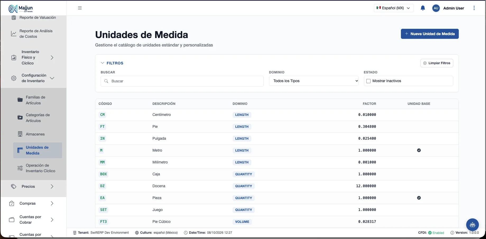
Task: Click the DZ Docena code badge
Action: (x=103, y=186)
